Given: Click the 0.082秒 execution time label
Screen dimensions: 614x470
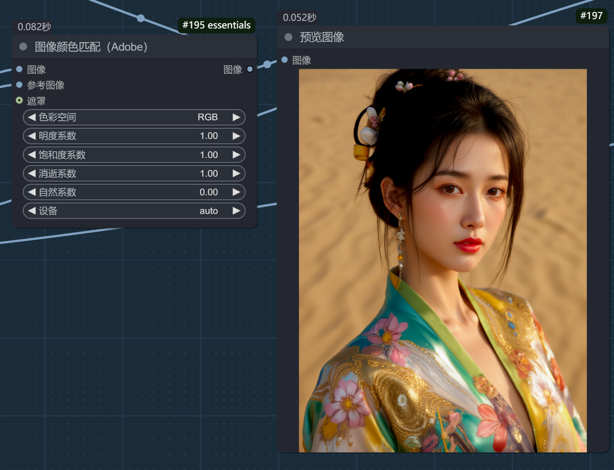Looking at the screenshot, I should (x=34, y=27).
